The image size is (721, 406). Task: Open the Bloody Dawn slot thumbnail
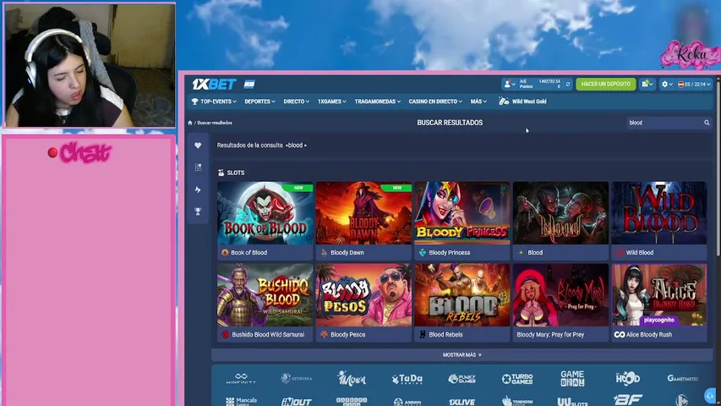[x=363, y=213]
